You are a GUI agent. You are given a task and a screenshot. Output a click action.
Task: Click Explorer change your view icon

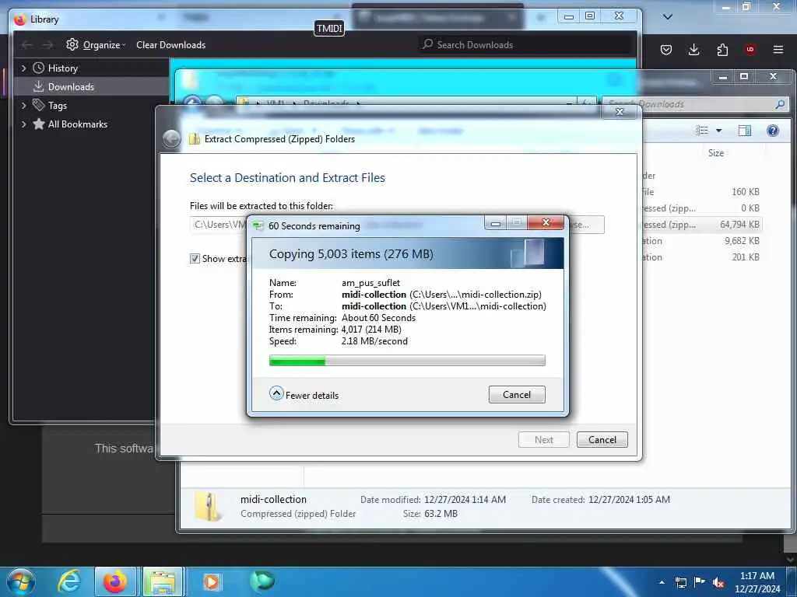coord(702,131)
